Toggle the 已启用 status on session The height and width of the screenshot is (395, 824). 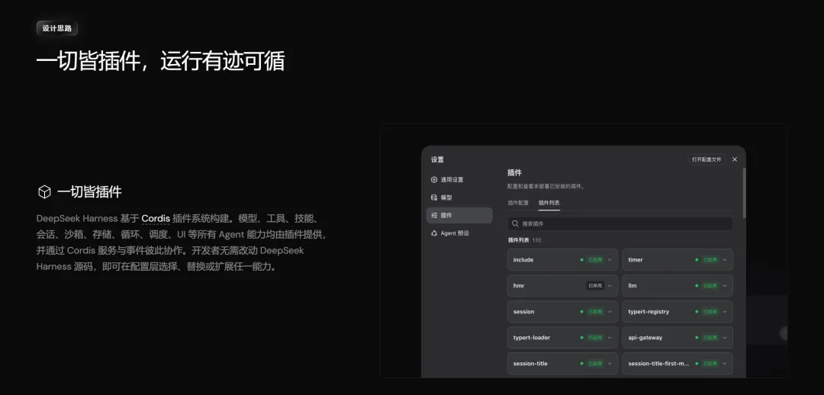pyautogui.click(x=595, y=311)
